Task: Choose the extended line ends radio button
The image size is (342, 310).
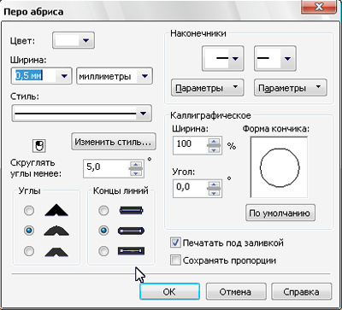Action: click(103, 251)
